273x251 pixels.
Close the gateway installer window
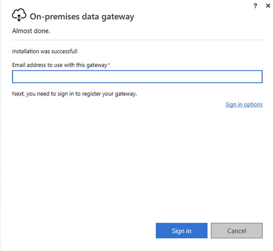268,6
